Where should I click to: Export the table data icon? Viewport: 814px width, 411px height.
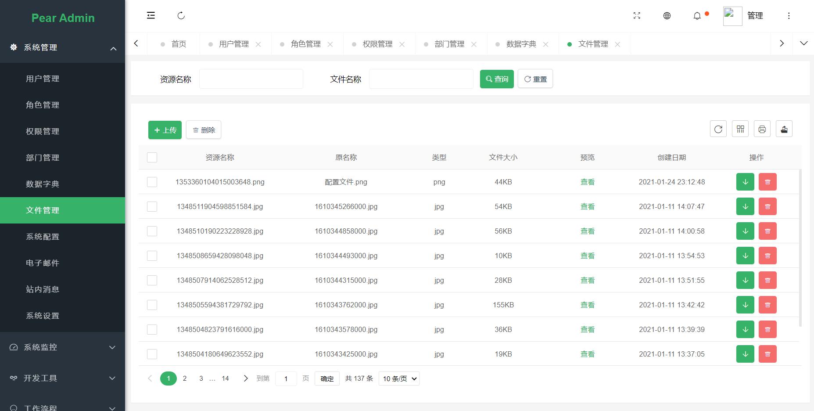(x=784, y=129)
